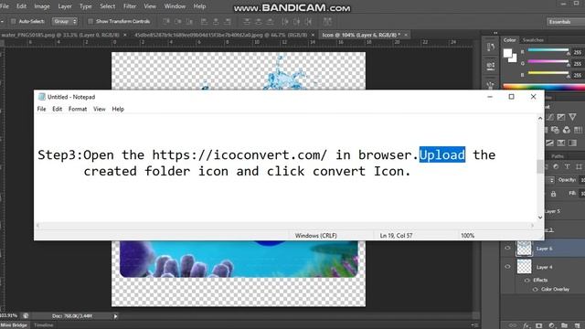Click the Add layer mask icon
This screenshot has height=329, width=585.
538,325
